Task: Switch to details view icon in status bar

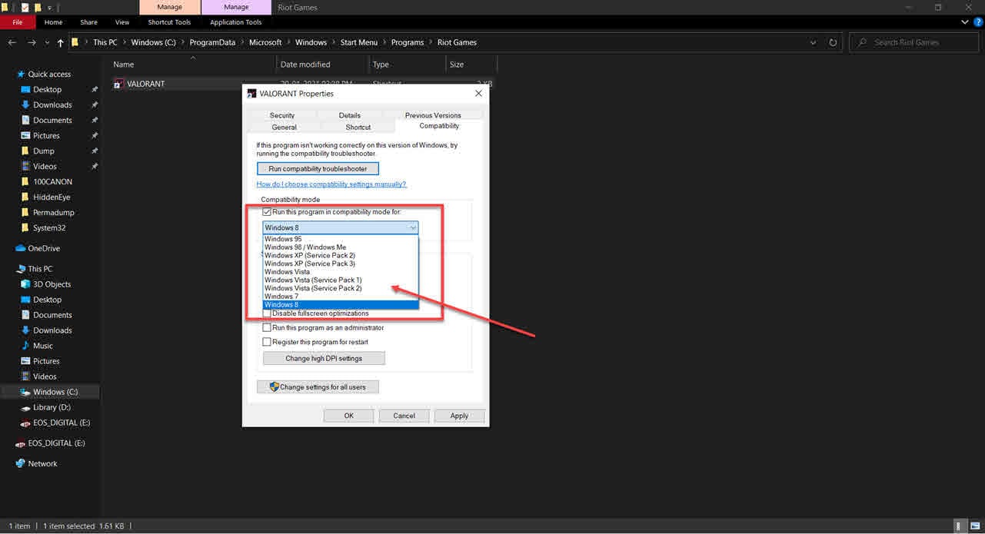Action: pyautogui.click(x=960, y=526)
